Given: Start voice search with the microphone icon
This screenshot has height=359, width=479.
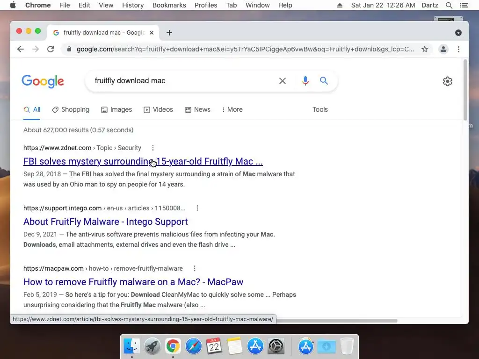Looking at the screenshot, I should point(305,81).
